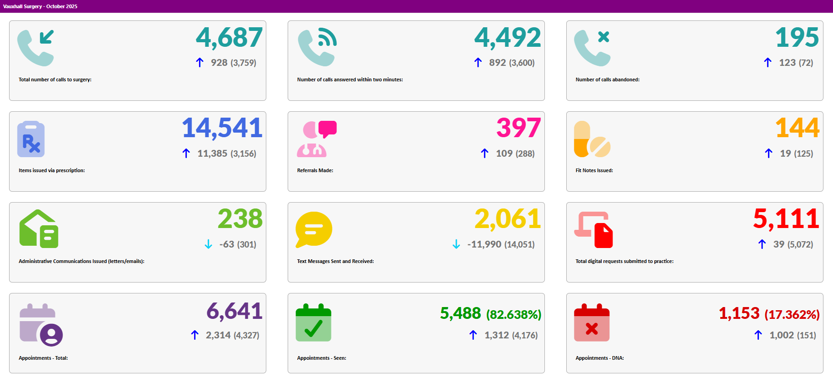The image size is (833, 382).
Task: Click the incoming call phone icon
Action: [35, 48]
